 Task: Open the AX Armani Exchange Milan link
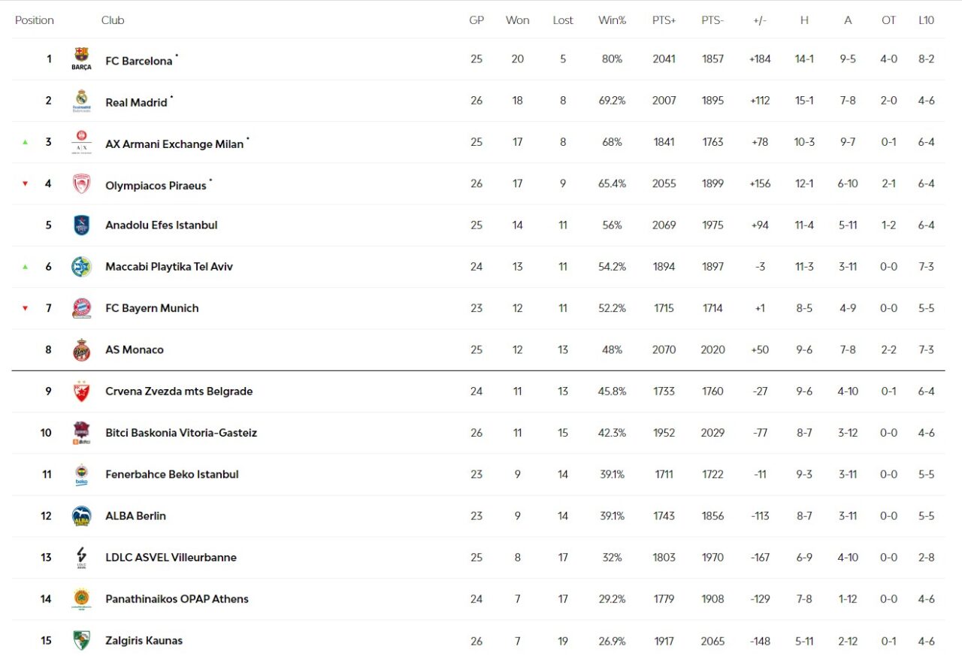pyautogui.click(x=174, y=144)
